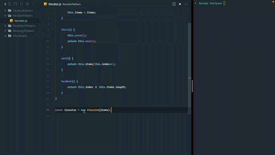Select FactoryPattern folder name in explorer
Image resolution: width=275 pixels, height=155 pixels.
tap(23, 10)
